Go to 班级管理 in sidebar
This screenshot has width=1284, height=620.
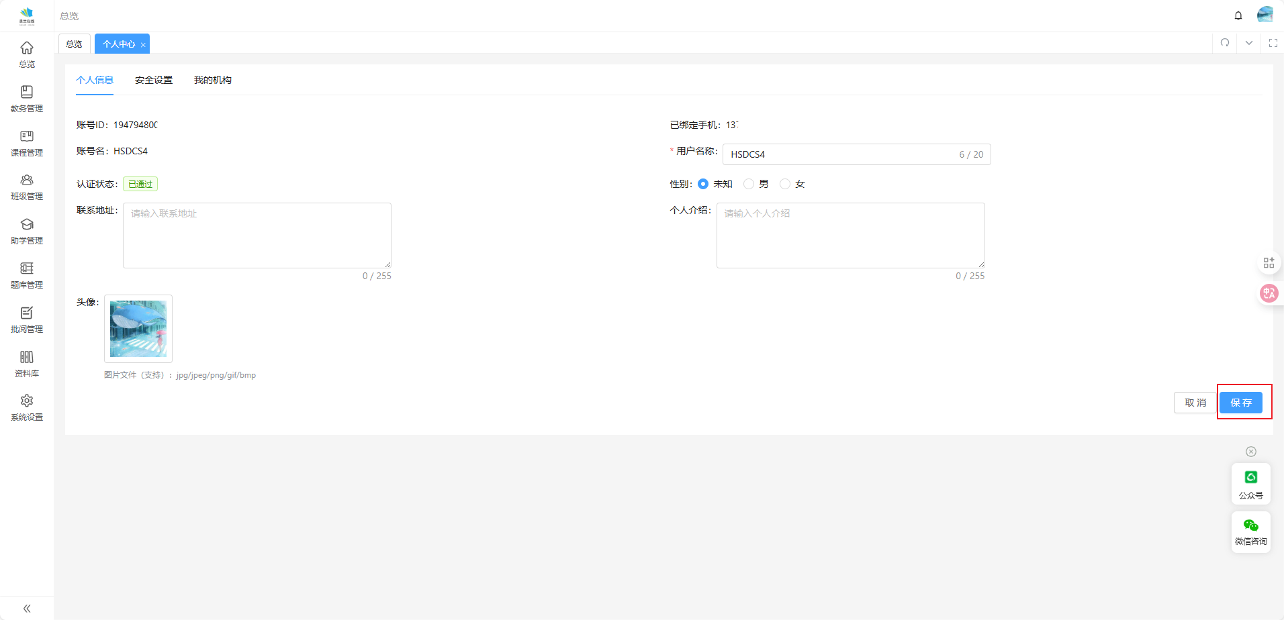point(27,187)
